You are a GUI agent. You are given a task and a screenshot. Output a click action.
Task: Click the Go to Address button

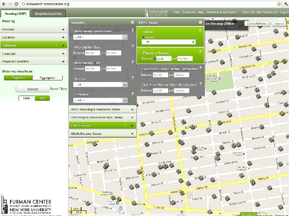pos(257,24)
